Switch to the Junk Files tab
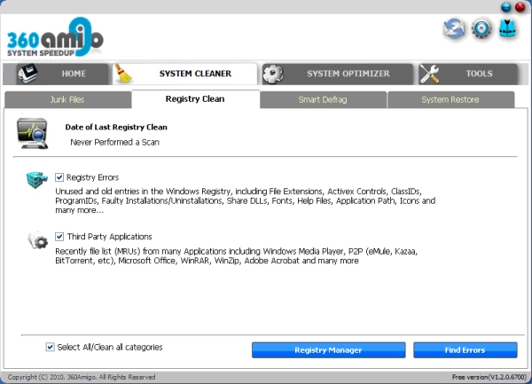Image resolution: width=532 pixels, height=384 pixels. coord(67,99)
